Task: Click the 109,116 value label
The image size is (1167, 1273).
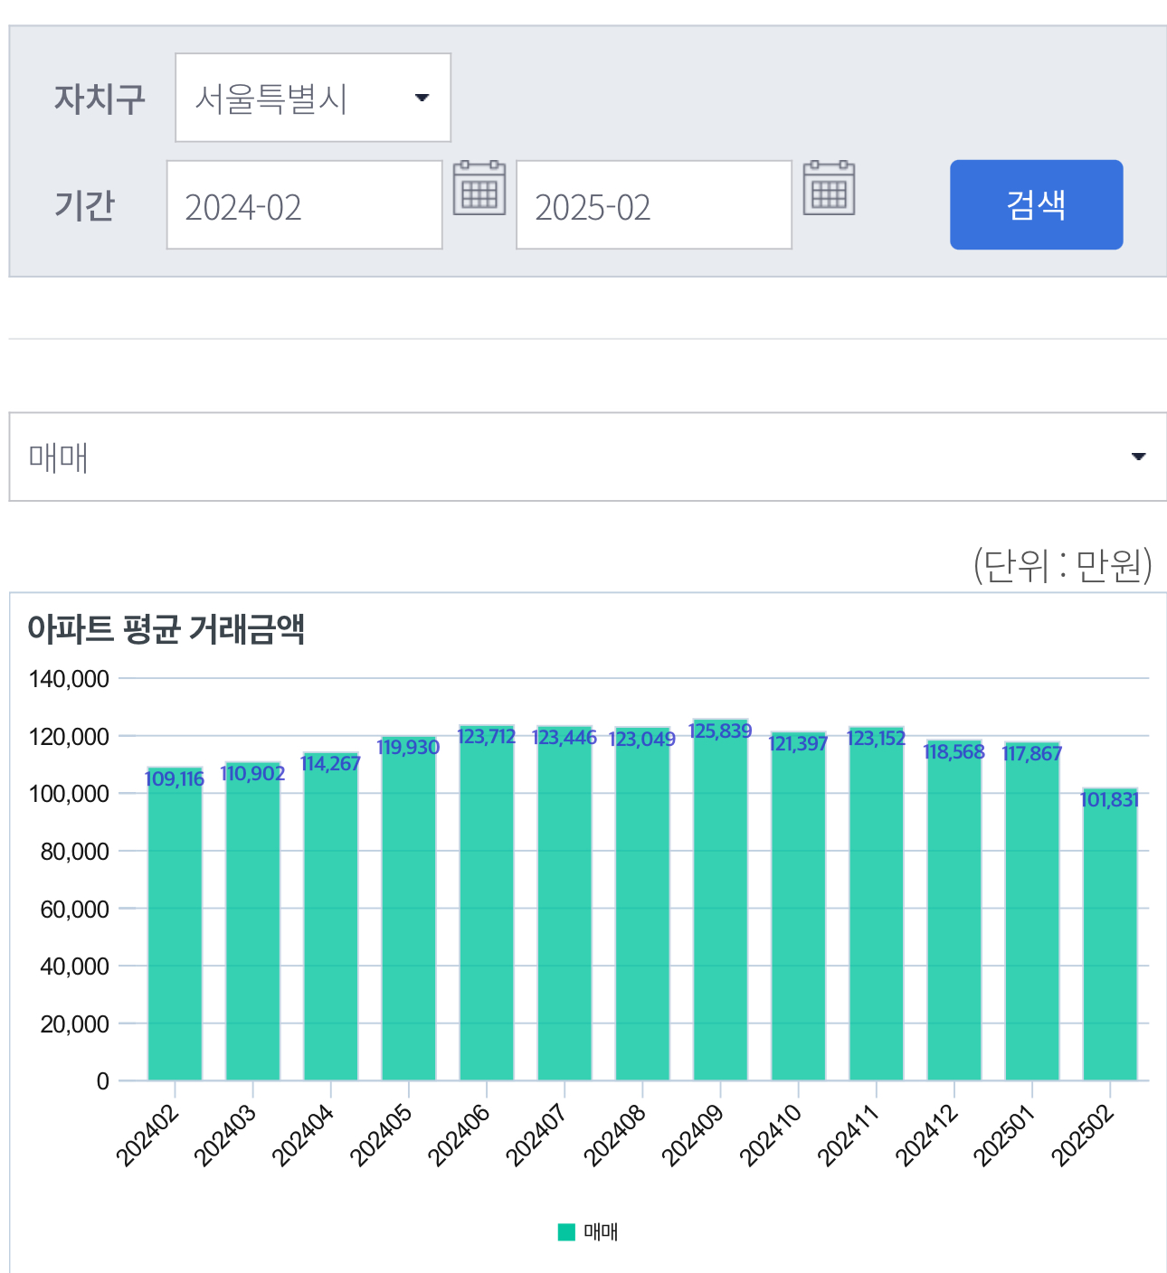Action: (x=175, y=778)
